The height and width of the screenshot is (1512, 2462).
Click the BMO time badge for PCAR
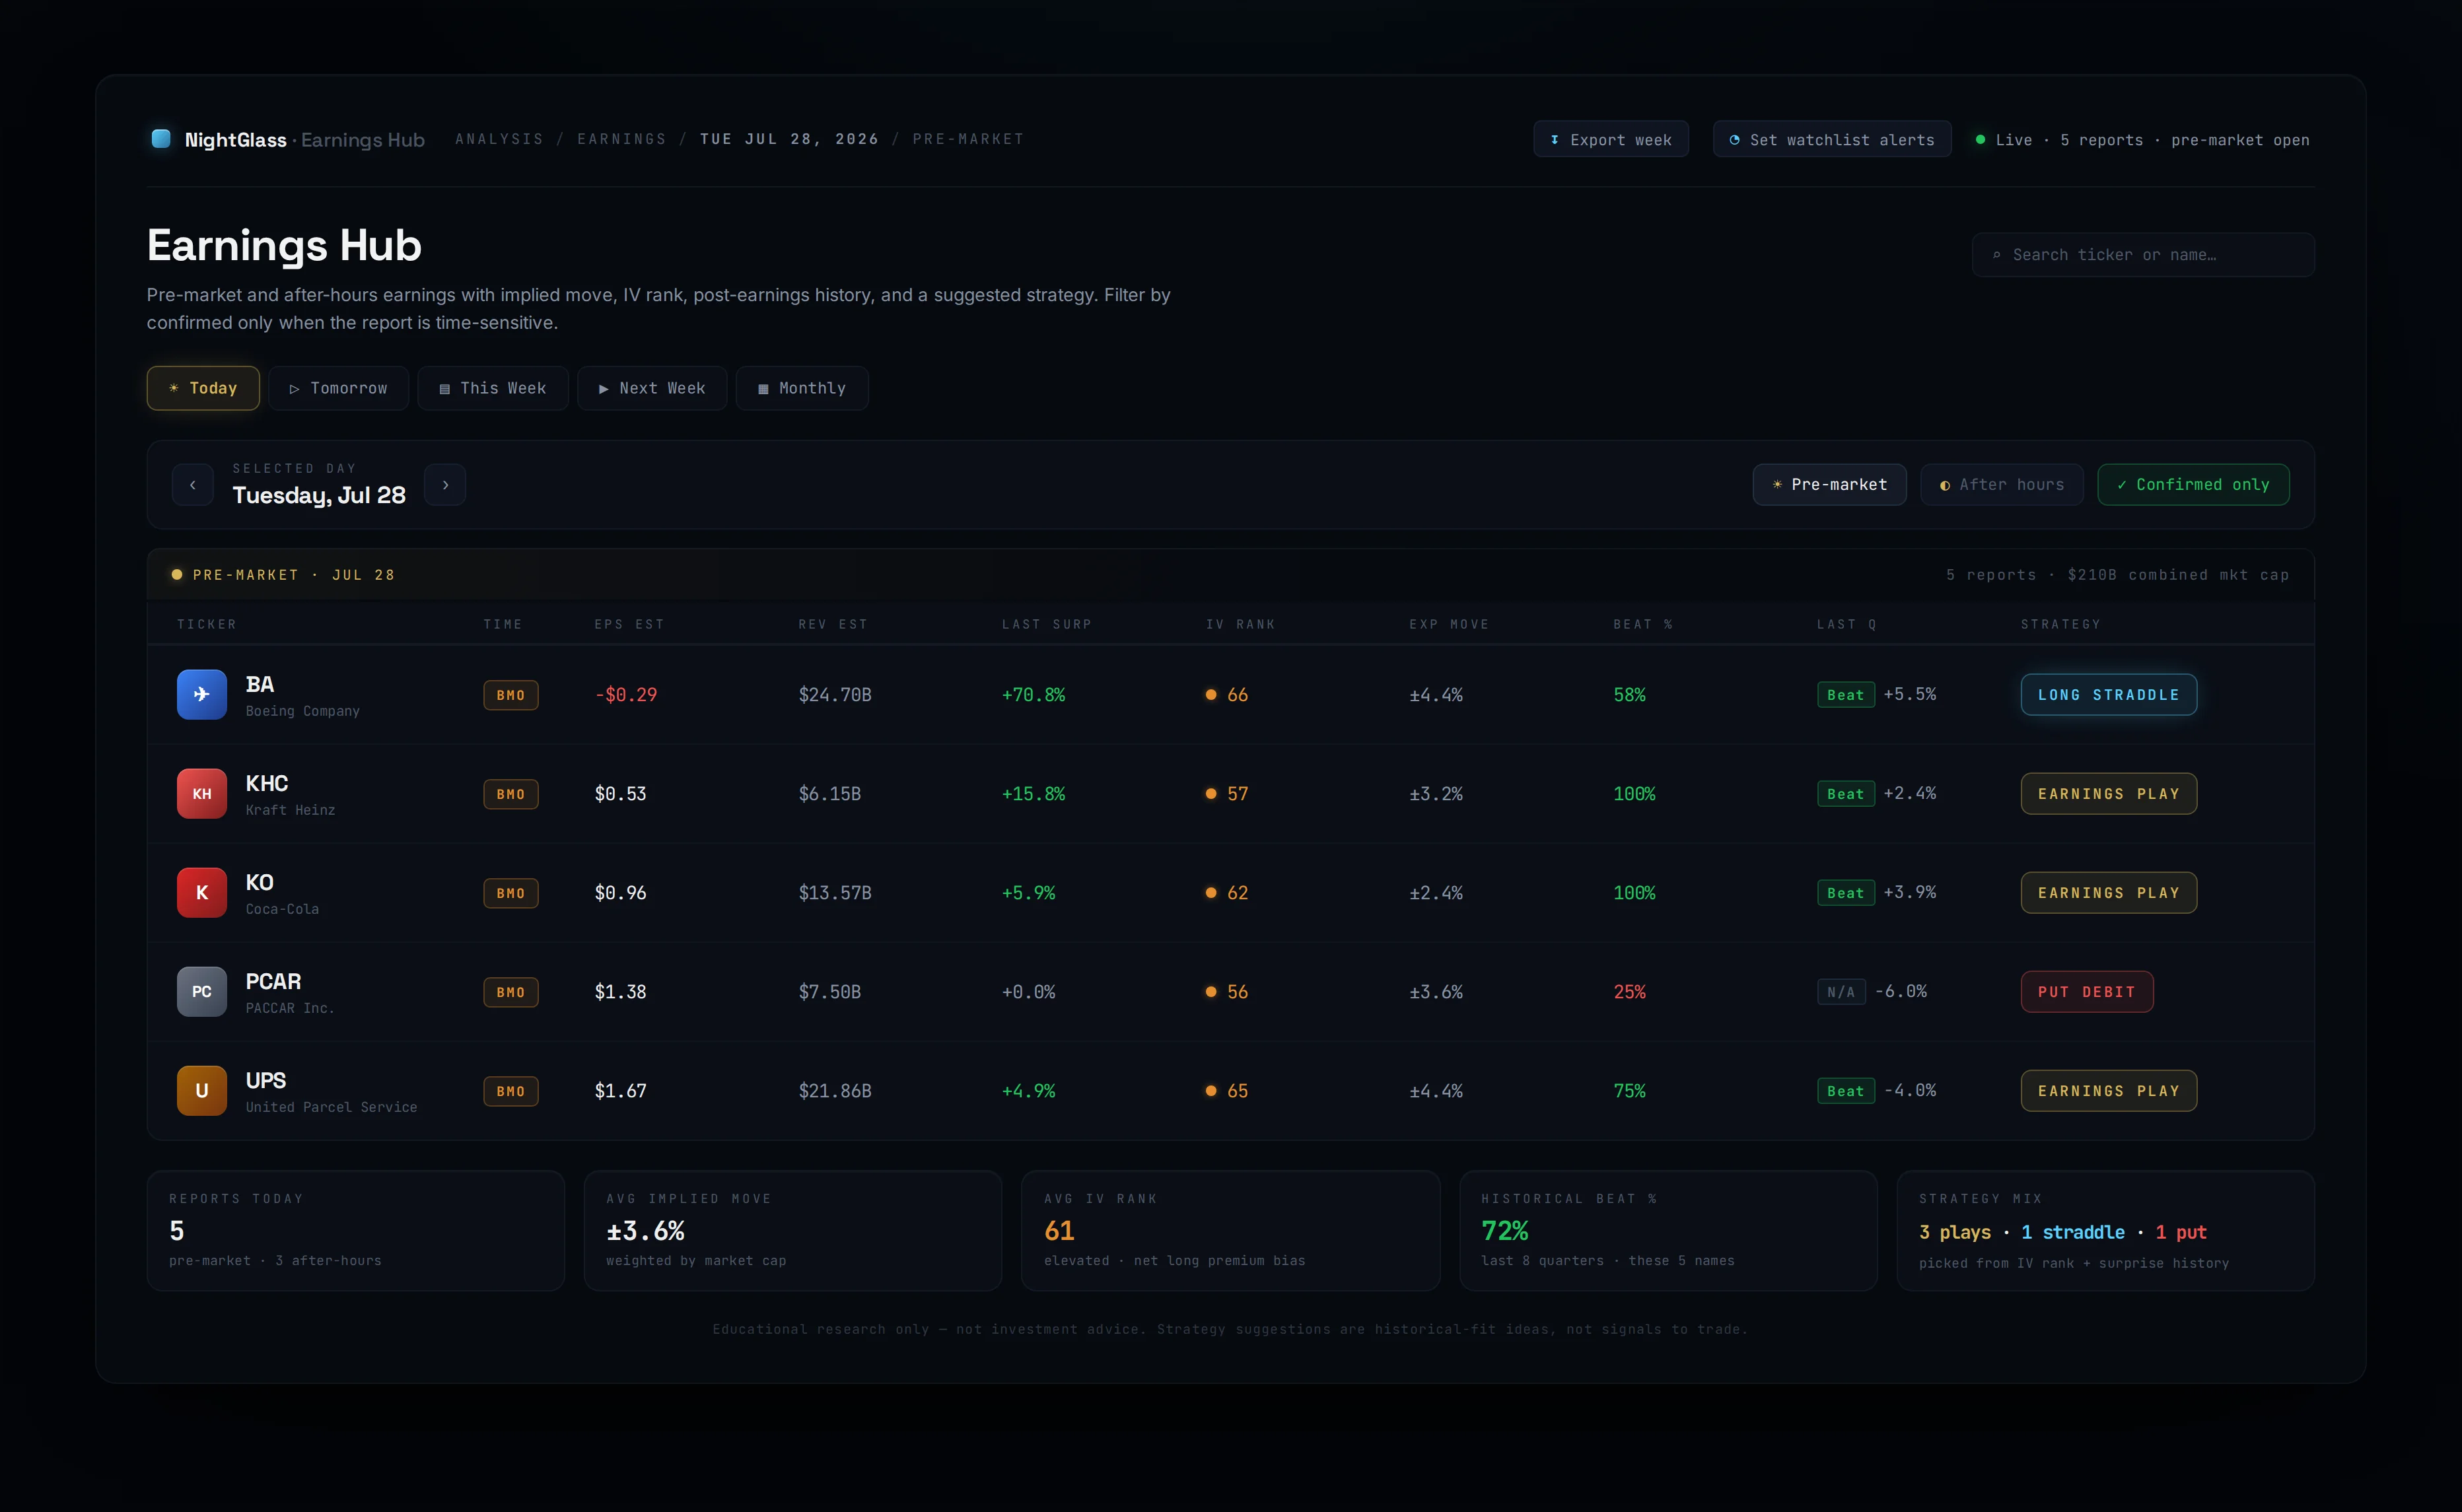coord(511,992)
